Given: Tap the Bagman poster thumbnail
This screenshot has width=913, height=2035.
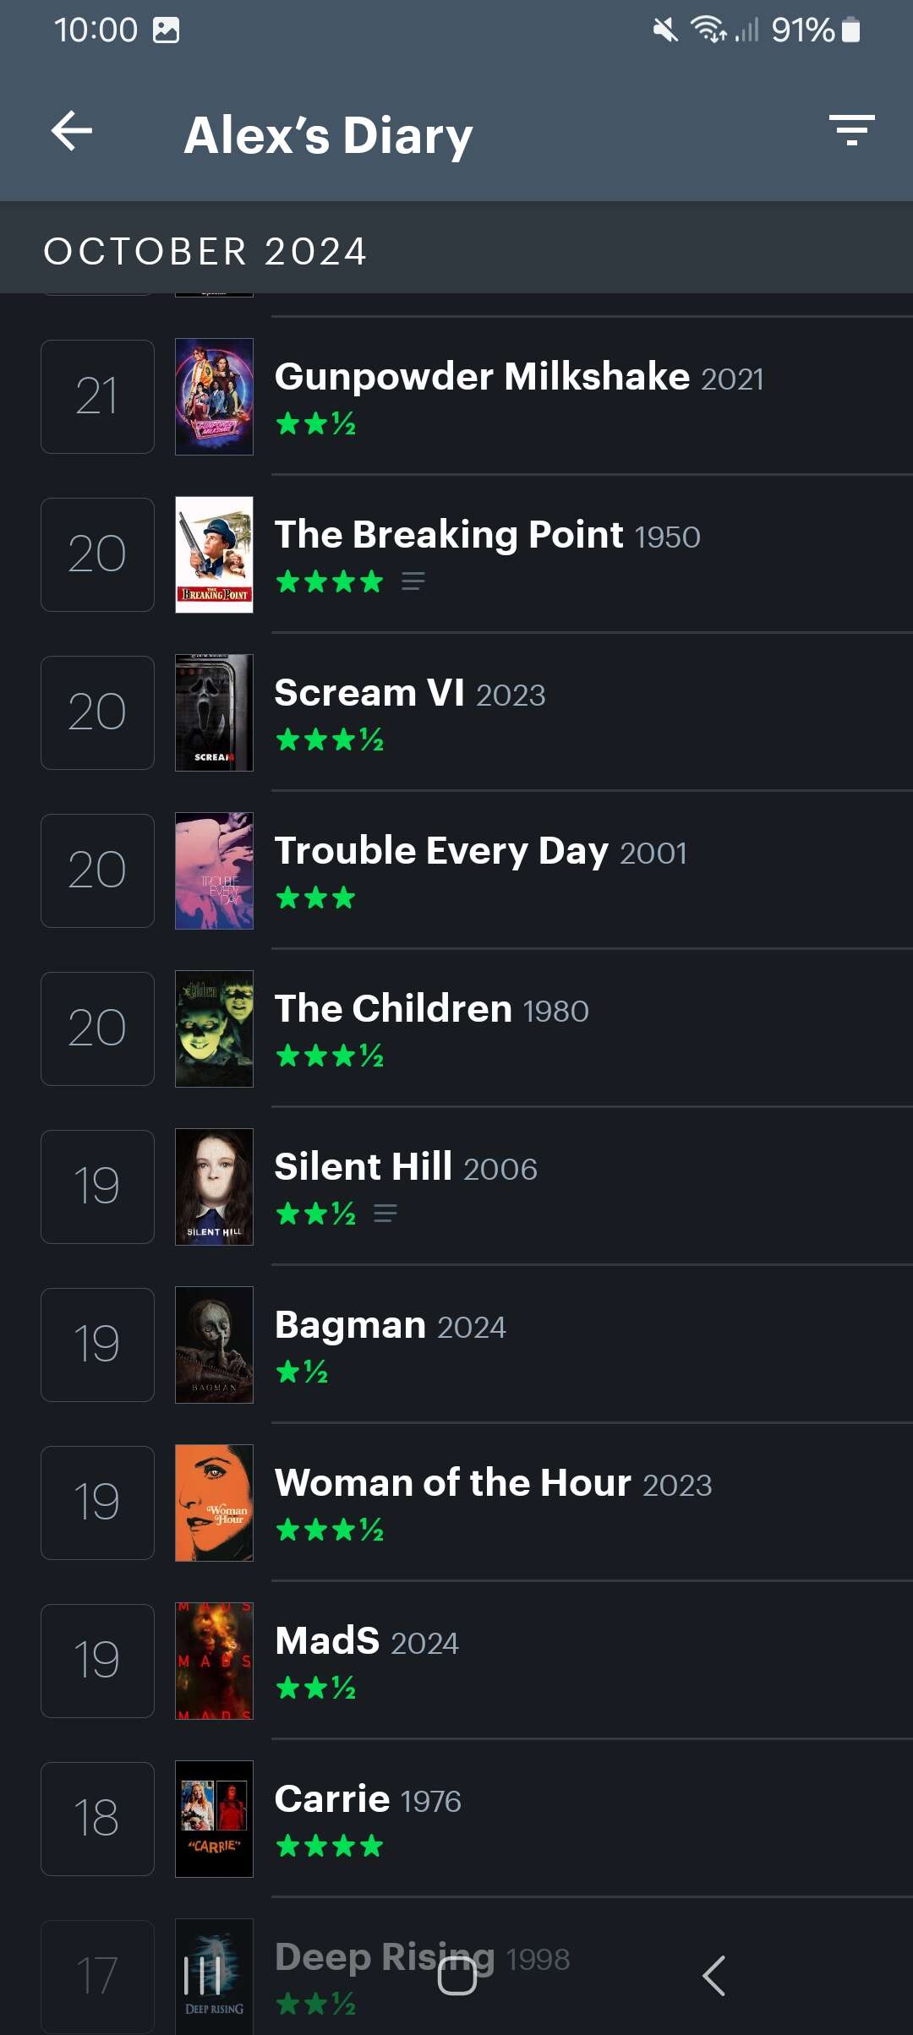Looking at the screenshot, I should coord(214,1345).
